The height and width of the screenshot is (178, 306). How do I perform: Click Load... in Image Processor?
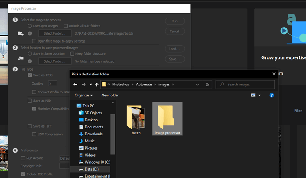(x=174, y=49)
